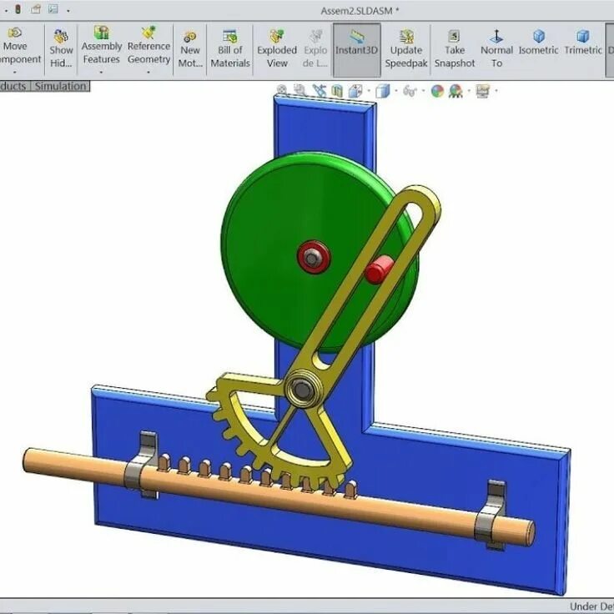Image resolution: width=614 pixels, height=614 pixels.
Task: Start a New Motion Study
Action: pos(190,50)
